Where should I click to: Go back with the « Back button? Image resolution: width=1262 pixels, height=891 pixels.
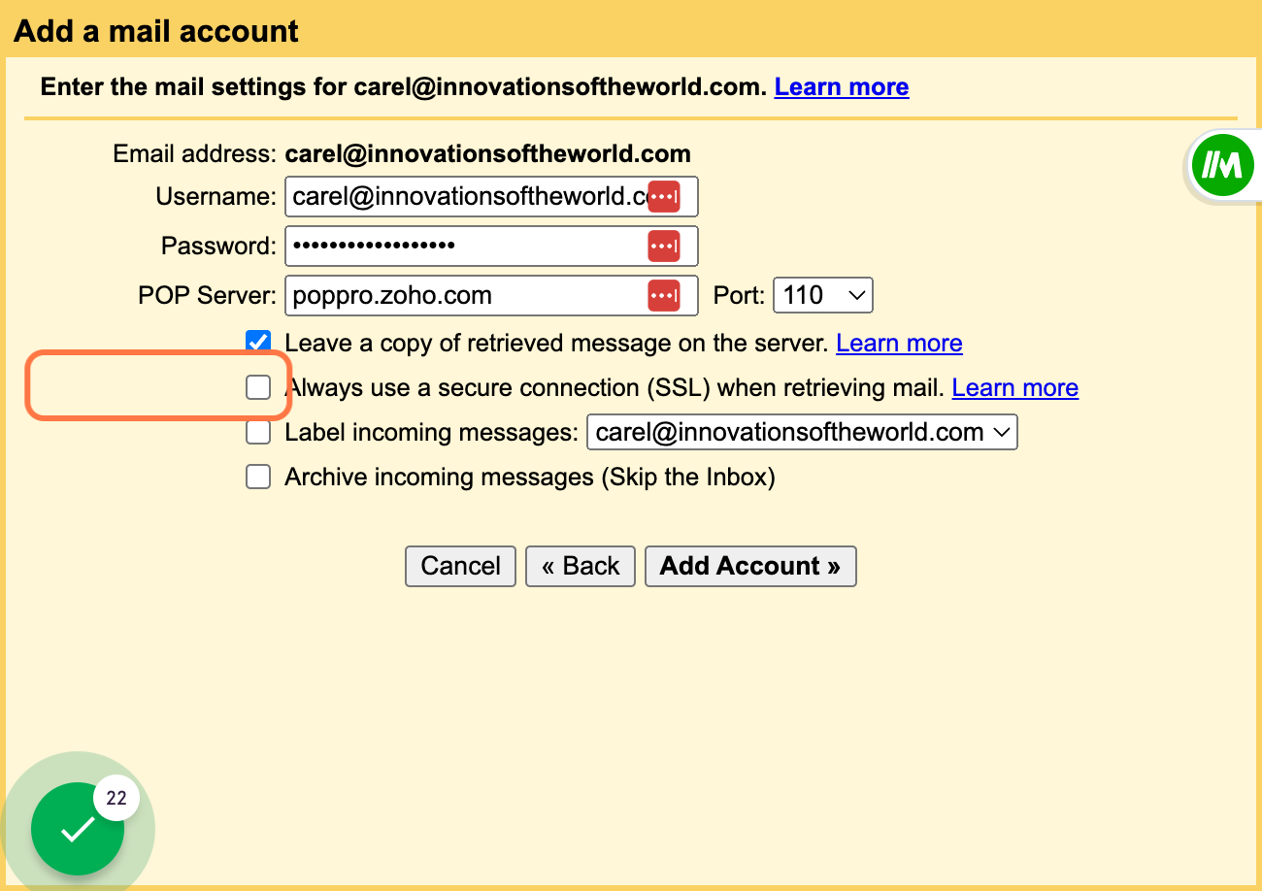[x=581, y=566]
